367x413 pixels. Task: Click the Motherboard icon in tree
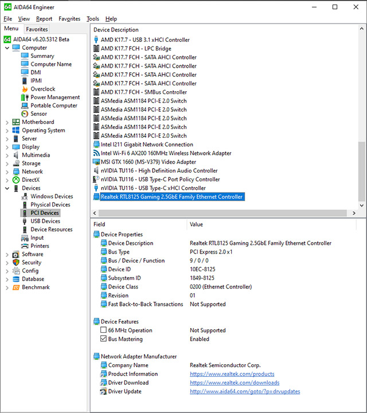click(x=16, y=122)
